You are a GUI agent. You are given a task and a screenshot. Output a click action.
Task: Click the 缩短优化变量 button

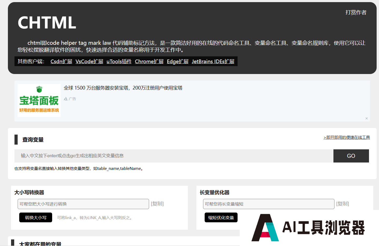[x=221, y=218]
